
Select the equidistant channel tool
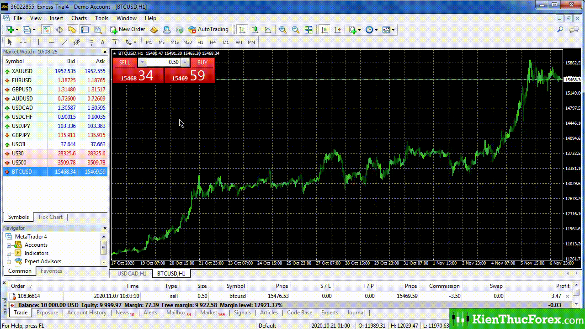pyautogui.click(x=77, y=42)
